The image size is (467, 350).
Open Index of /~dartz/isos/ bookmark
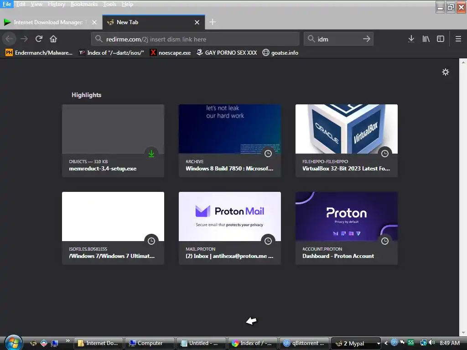pyautogui.click(x=111, y=53)
